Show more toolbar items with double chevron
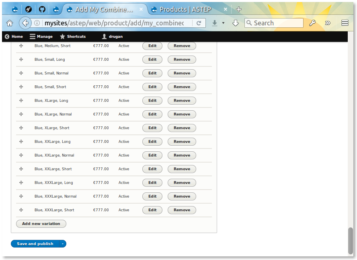357x260 pixels. [x=328, y=23]
